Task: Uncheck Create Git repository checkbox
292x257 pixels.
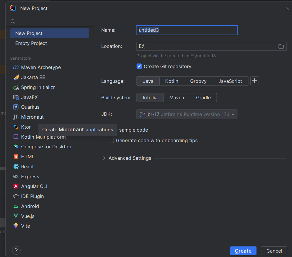Action: coord(139,66)
